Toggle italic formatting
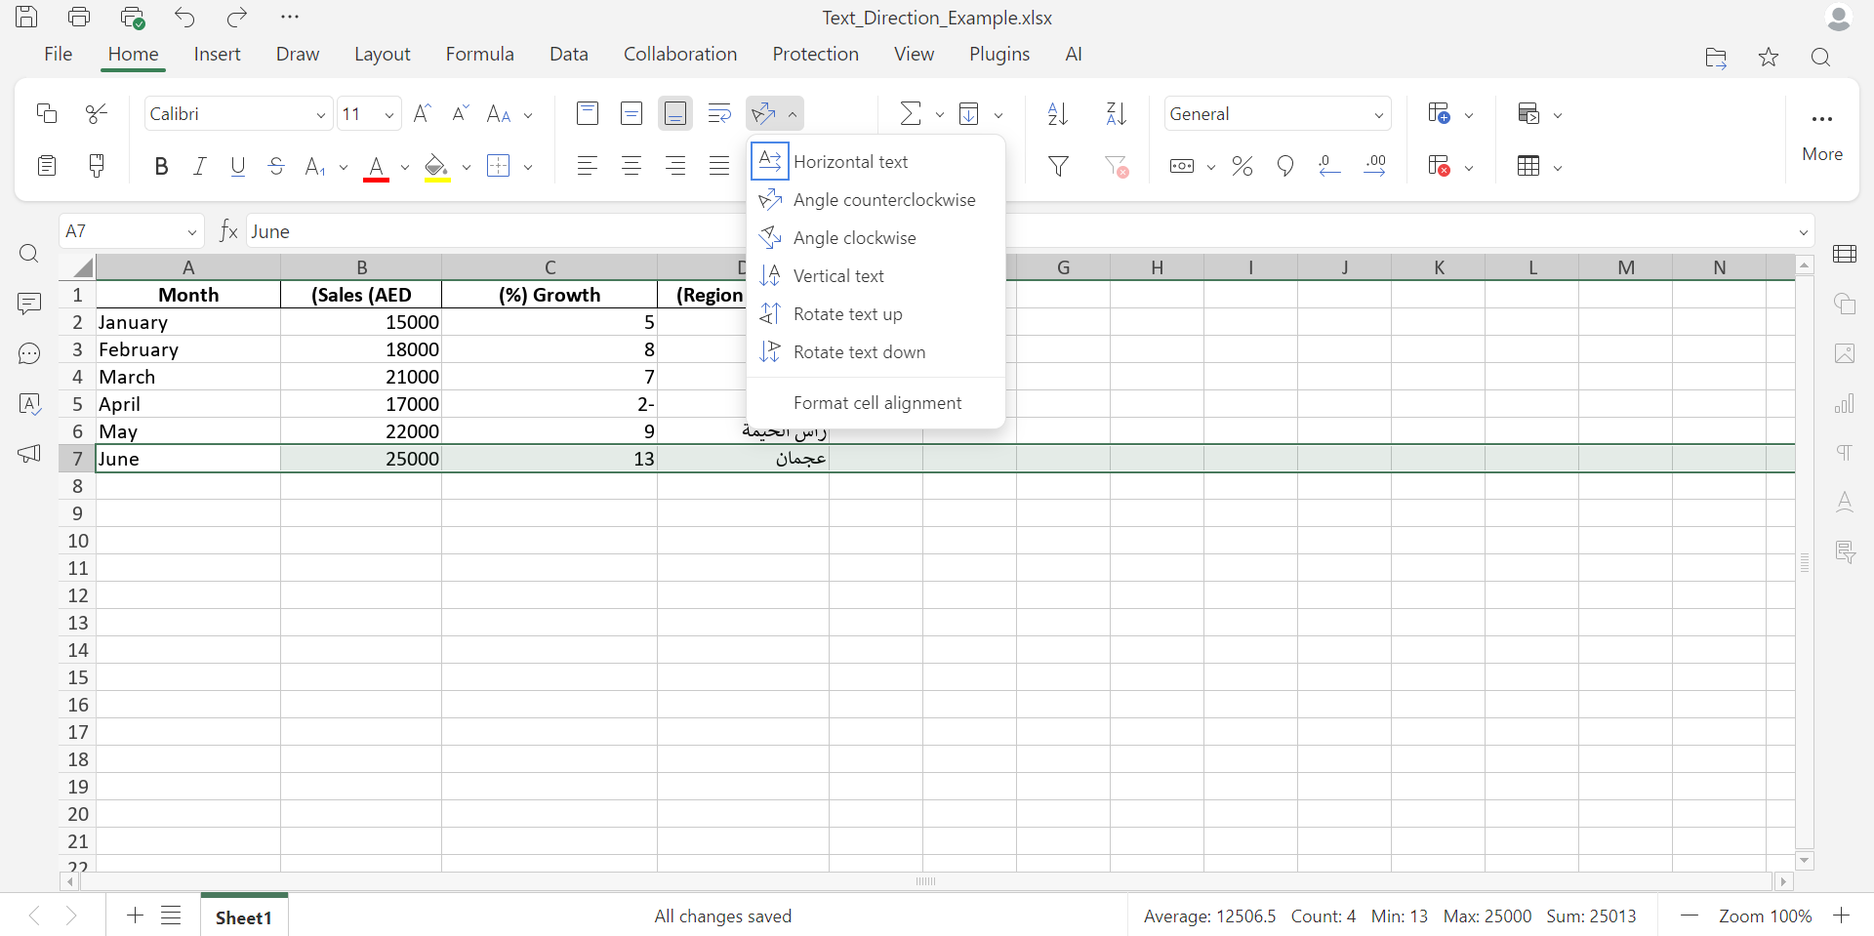The image size is (1874, 936). coord(199,166)
